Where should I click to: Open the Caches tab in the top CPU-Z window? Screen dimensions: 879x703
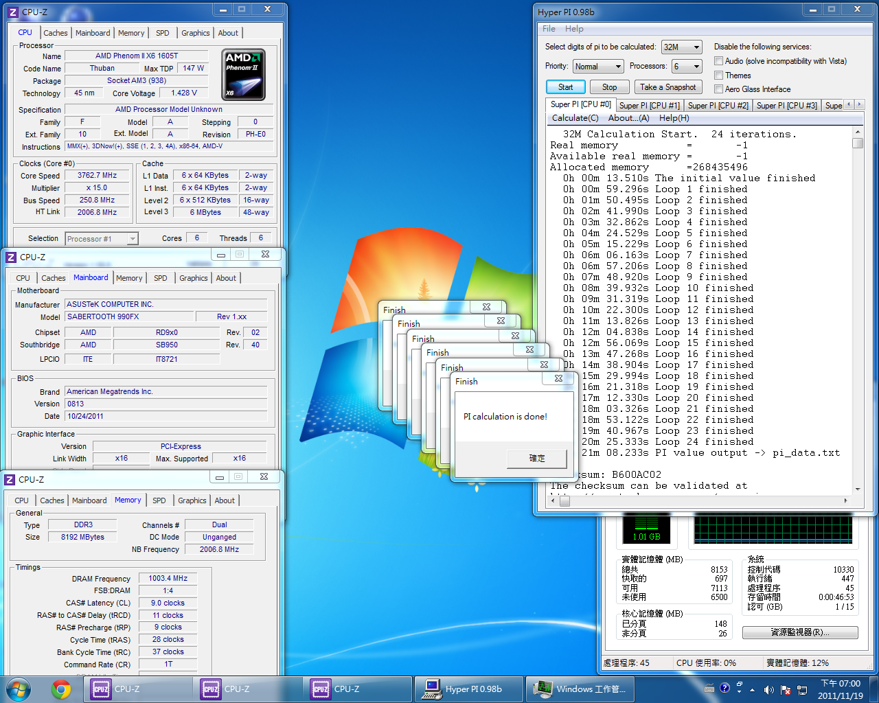click(x=56, y=33)
